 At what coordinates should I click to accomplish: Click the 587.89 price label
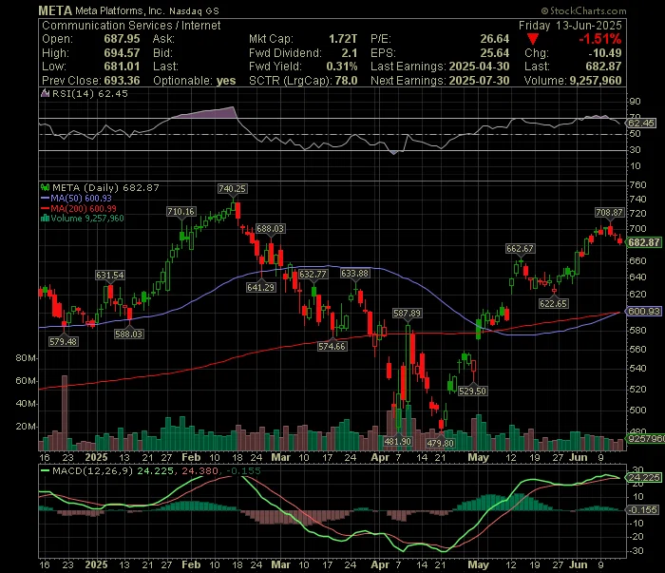click(x=407, y=314)
